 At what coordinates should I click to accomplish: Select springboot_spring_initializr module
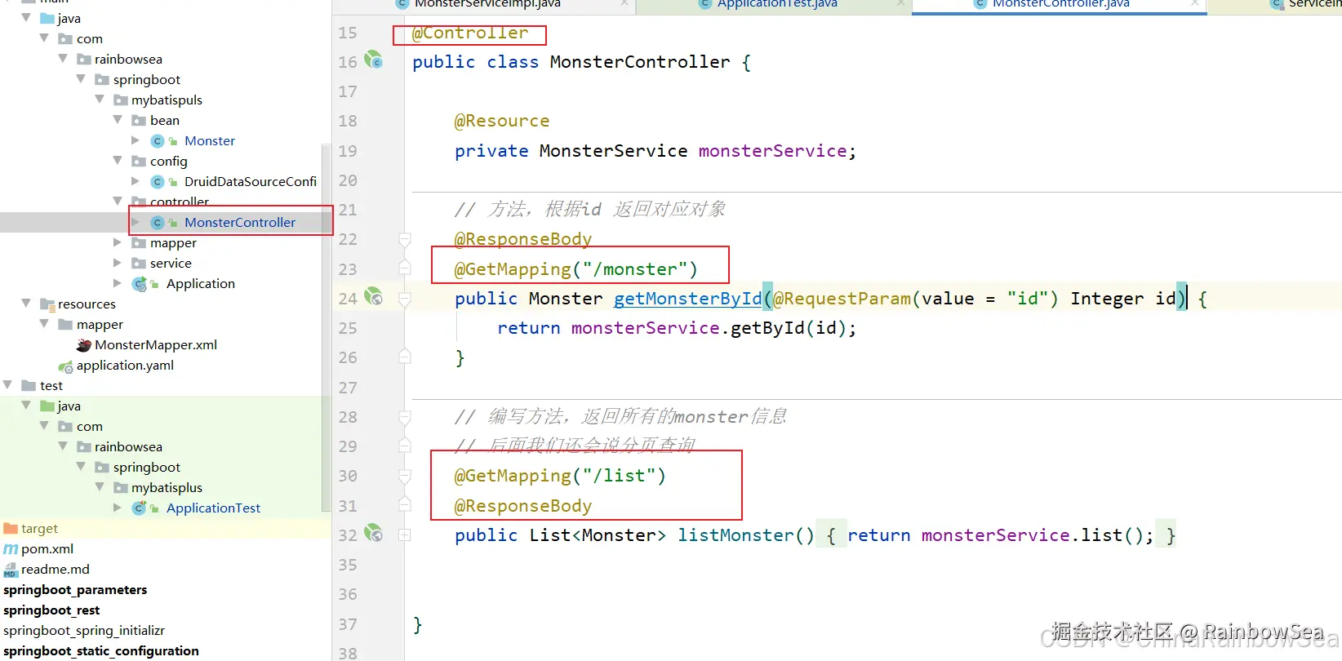point(84,630)
